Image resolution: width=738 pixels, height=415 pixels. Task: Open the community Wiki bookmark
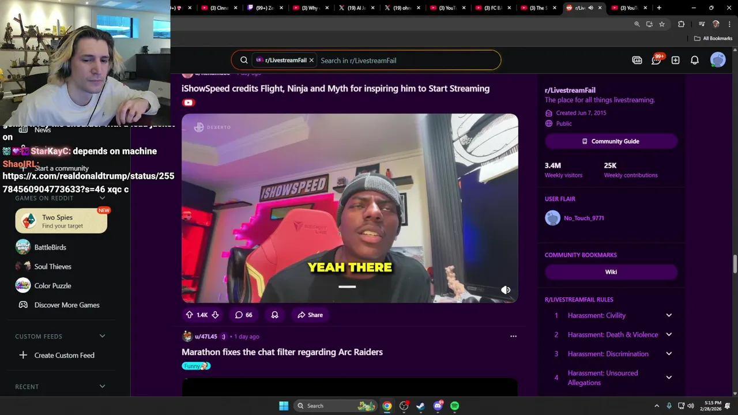click(x=611, y=272)
